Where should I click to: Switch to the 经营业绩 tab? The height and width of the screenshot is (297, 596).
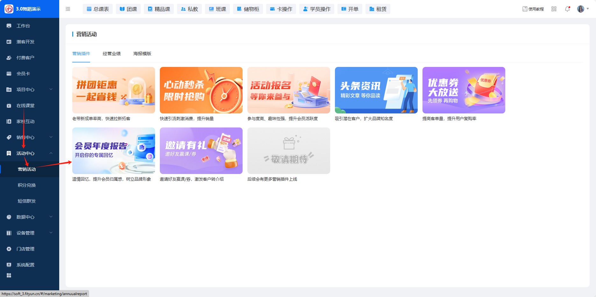pos(112,54)
